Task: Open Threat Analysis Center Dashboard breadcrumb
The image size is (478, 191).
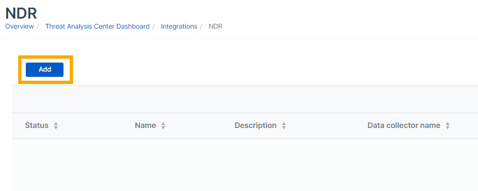Action: coord(97,26)
